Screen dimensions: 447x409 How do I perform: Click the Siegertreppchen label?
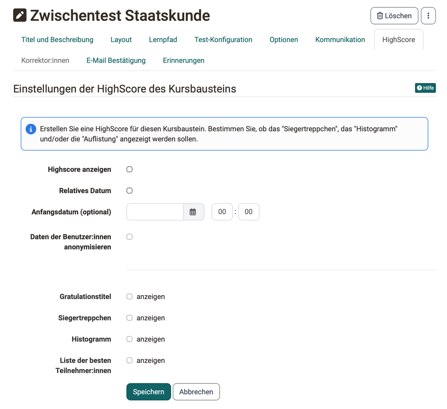85,318
